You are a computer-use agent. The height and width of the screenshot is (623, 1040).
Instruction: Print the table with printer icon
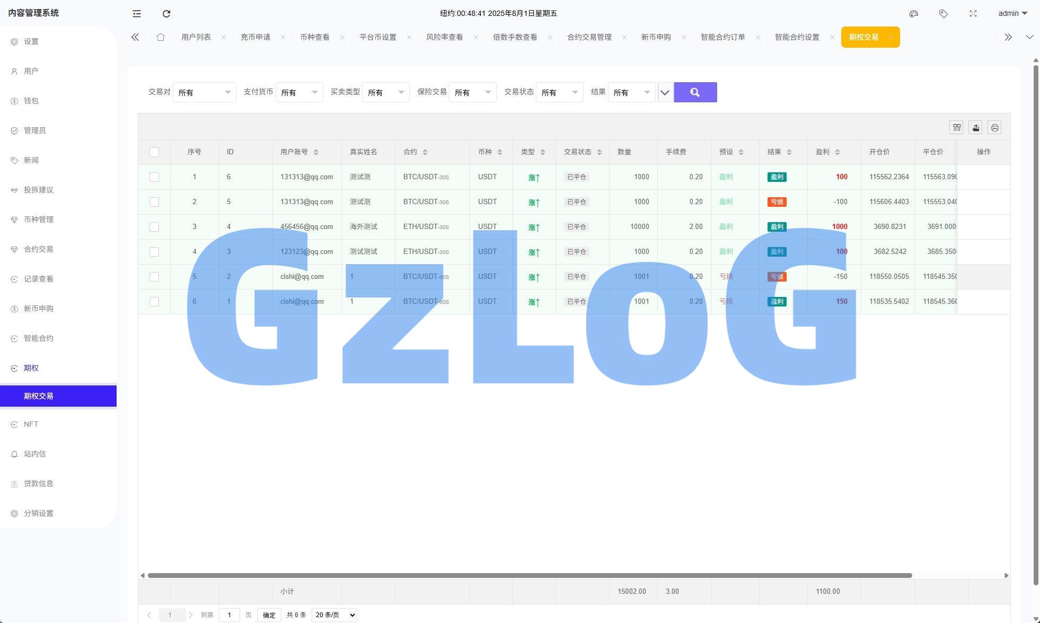coord(995,128)
